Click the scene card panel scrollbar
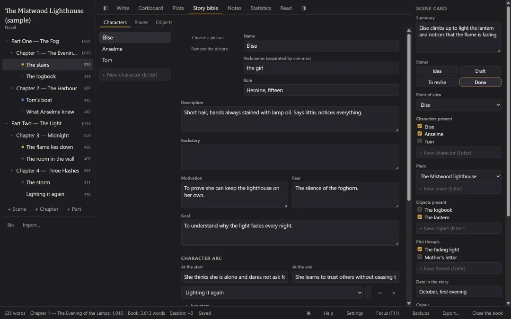This screenshot has height=319, width=511. pyautogui.click(x=508, y=112)
